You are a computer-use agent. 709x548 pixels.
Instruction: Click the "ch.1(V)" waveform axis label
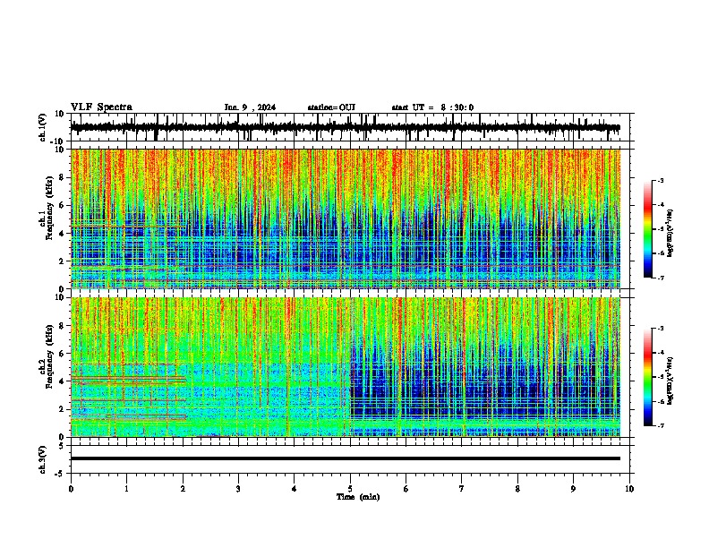pyautogui.click(x=43, y=127)
